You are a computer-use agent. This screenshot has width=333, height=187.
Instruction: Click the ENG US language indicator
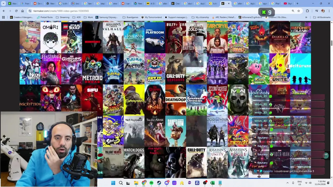point(300,183)
